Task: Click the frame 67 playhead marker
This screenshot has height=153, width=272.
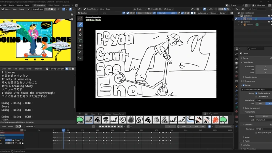Action: pos(63,130)
